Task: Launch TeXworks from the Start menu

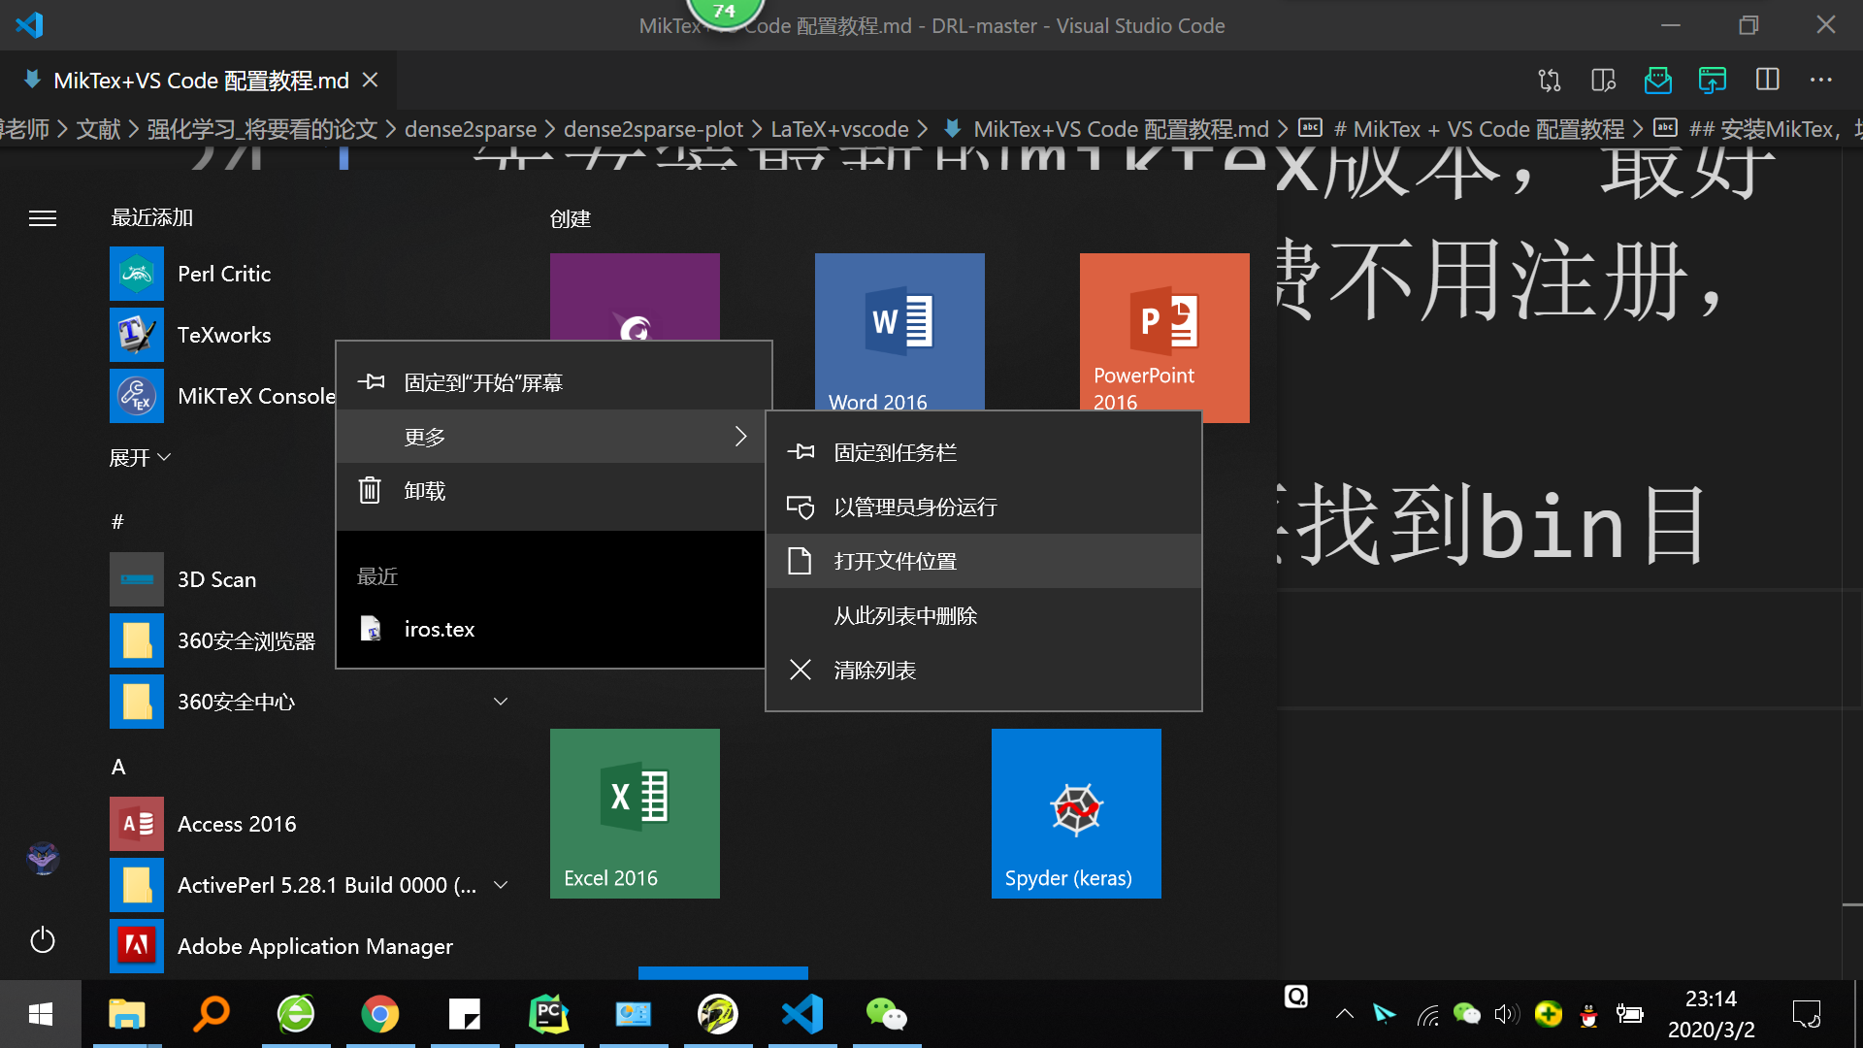Action: tap(223, 334)
